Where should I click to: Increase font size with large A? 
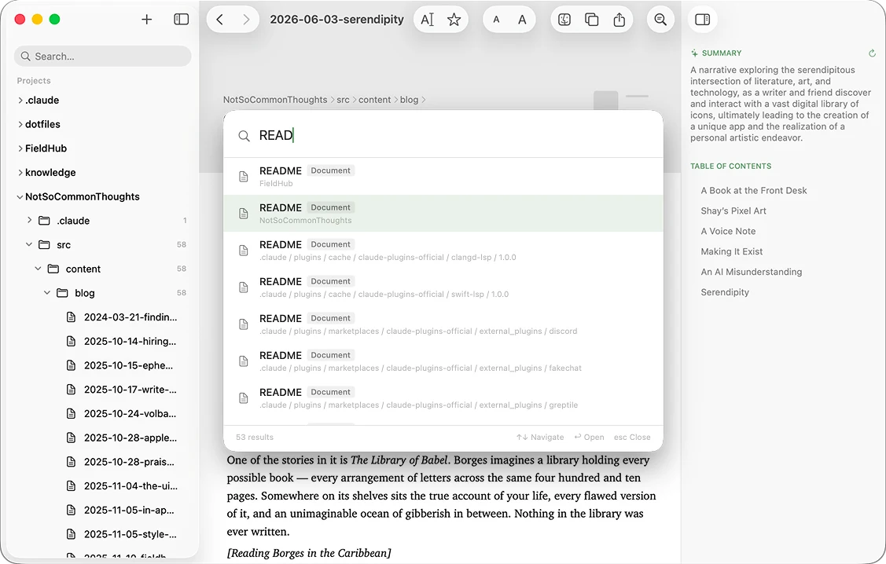click(x=522, y=20)
